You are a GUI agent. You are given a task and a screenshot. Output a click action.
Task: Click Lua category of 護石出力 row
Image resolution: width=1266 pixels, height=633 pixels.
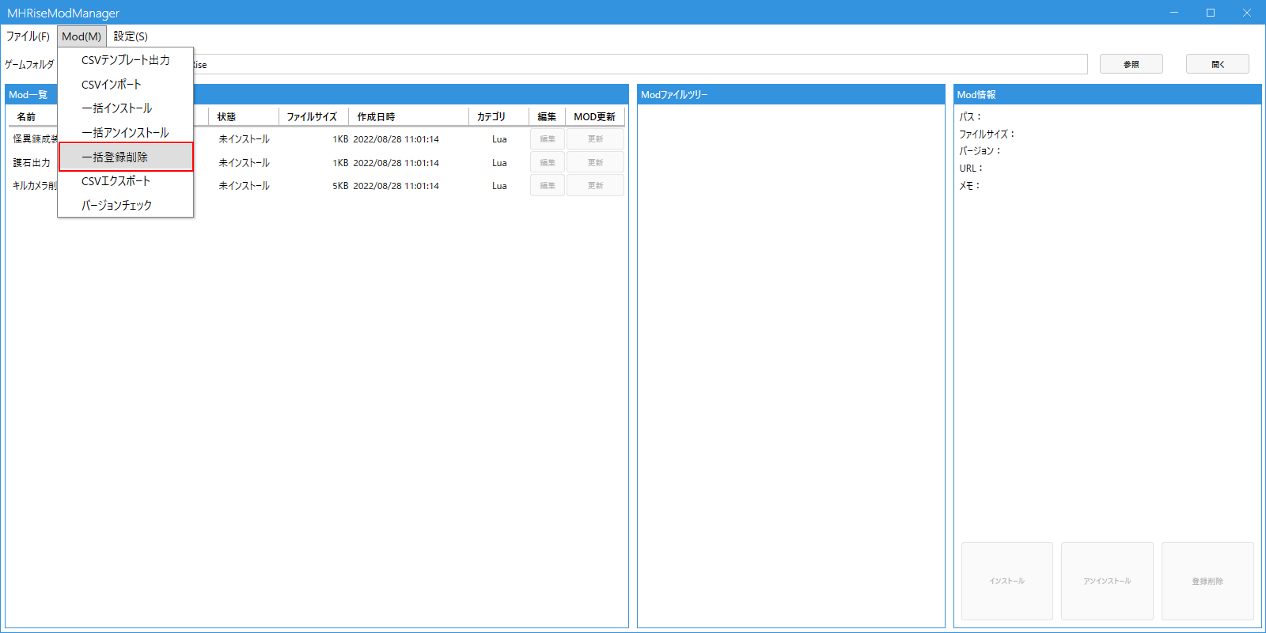pos(499,163)
